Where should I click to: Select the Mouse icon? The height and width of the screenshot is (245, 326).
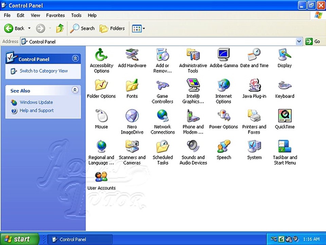pyautogui.click(x=101, y=116)
